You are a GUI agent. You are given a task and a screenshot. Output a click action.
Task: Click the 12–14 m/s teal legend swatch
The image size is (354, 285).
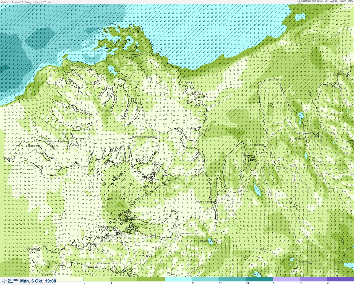coord(232,279)
